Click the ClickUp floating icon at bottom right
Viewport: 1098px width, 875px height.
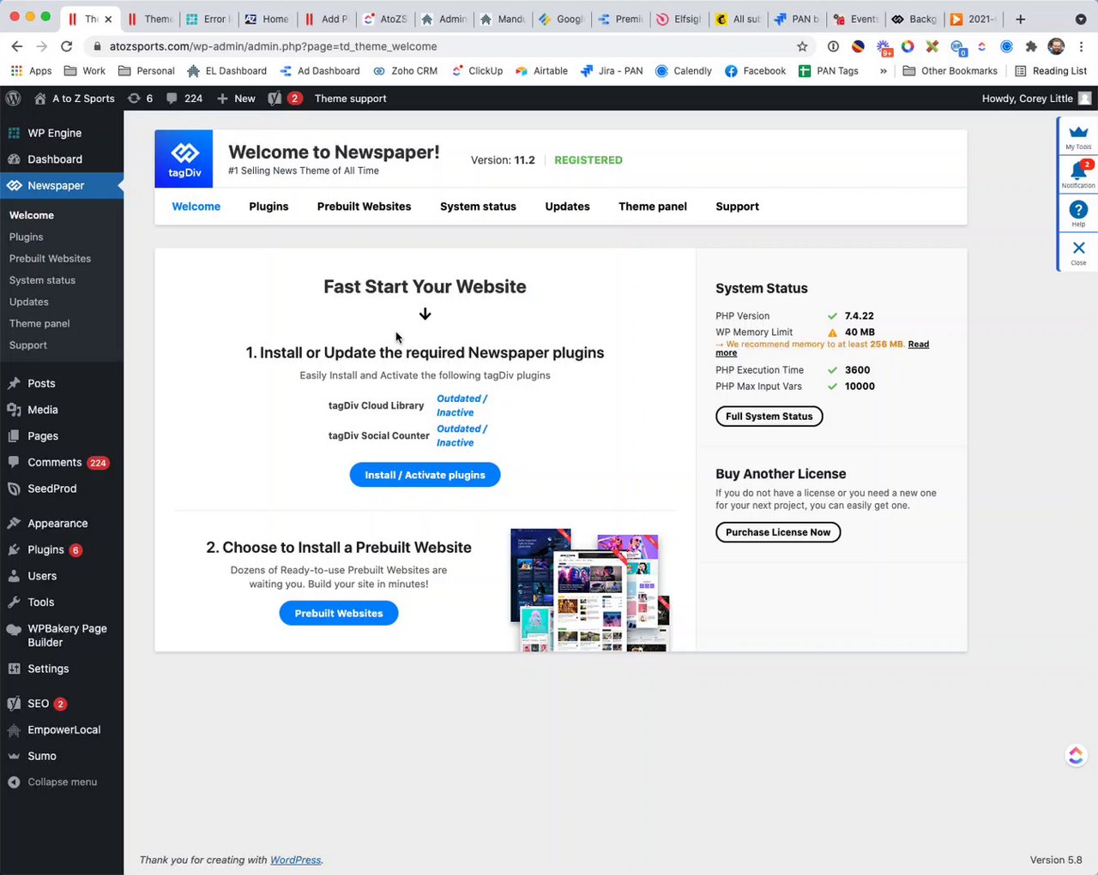pyautogui.click(x=1076, y=755)
